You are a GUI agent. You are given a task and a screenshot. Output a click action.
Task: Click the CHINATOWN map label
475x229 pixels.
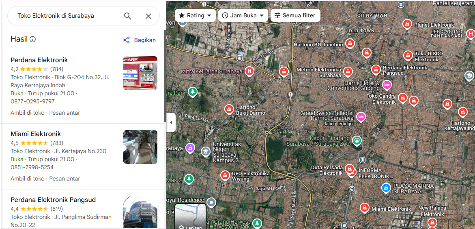pyautogui.click(x=372, y=15)
